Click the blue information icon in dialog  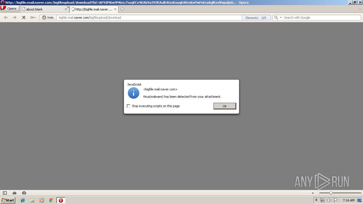point(134,93)
